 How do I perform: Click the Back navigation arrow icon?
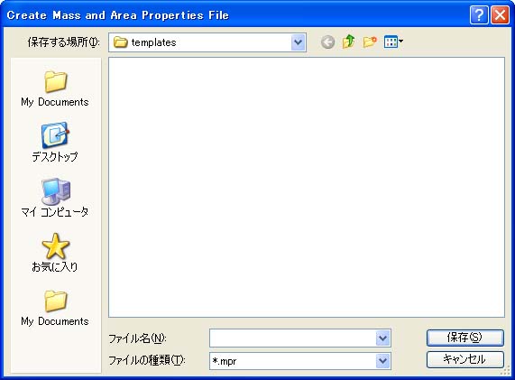pyautogui.click(x=327, y=42)
